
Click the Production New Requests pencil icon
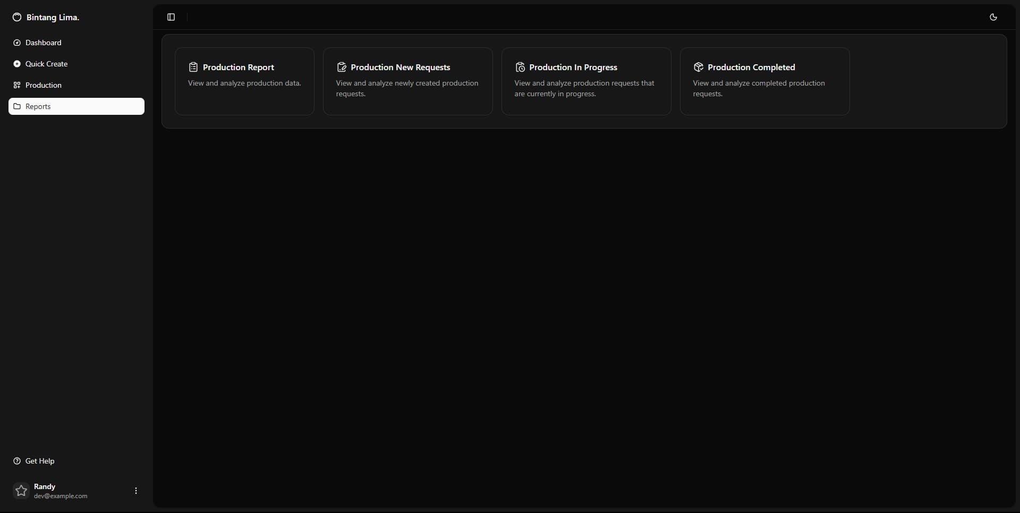pyautogui.click(x=342, y=67)
